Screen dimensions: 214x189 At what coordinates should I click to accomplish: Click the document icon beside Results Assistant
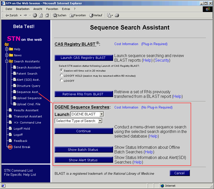pos(10,110)
